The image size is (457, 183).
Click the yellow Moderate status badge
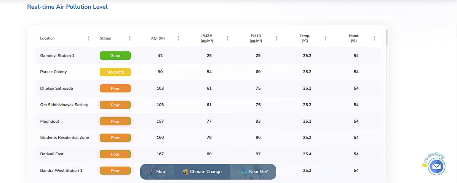click(115, 72)
